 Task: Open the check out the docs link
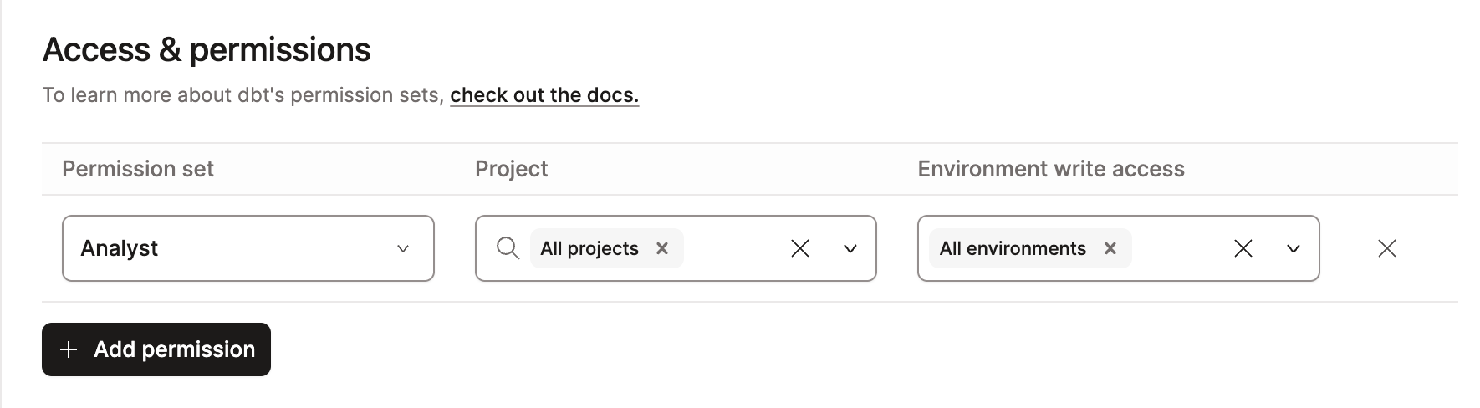(544, 95)
